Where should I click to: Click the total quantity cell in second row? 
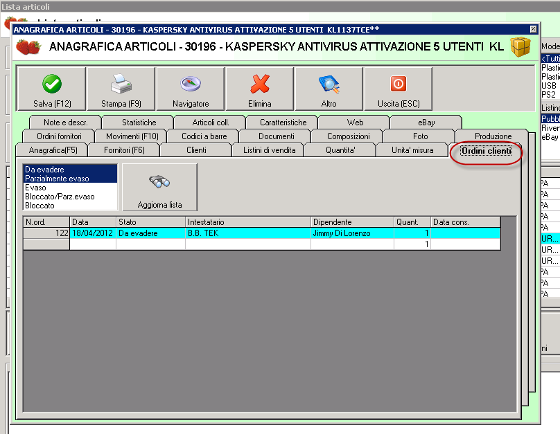point(412,244)
